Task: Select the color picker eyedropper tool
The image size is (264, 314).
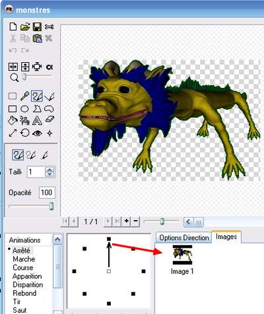Action: (24, 97)
